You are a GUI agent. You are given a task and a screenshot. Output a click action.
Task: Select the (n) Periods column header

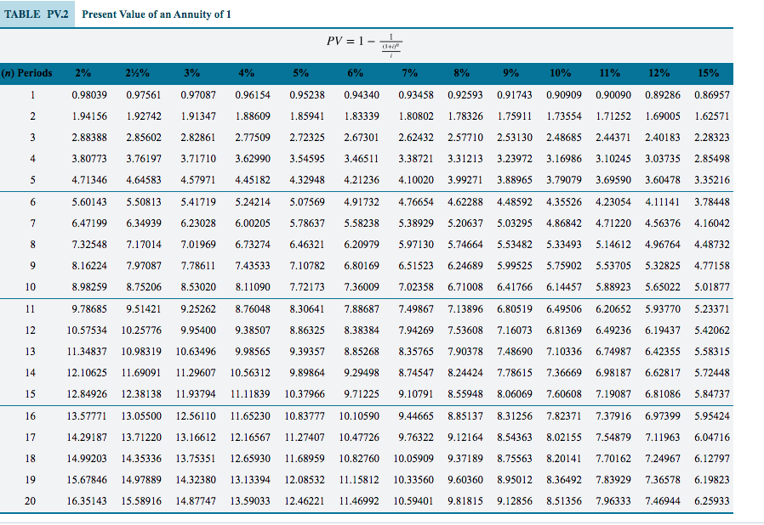30,73
